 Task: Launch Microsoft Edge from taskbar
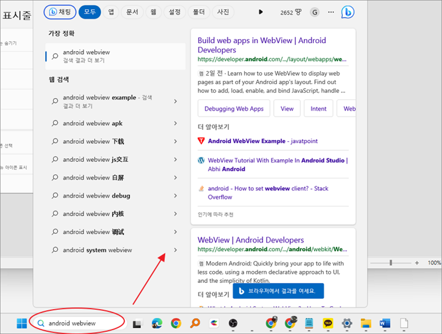coord(157,323)
